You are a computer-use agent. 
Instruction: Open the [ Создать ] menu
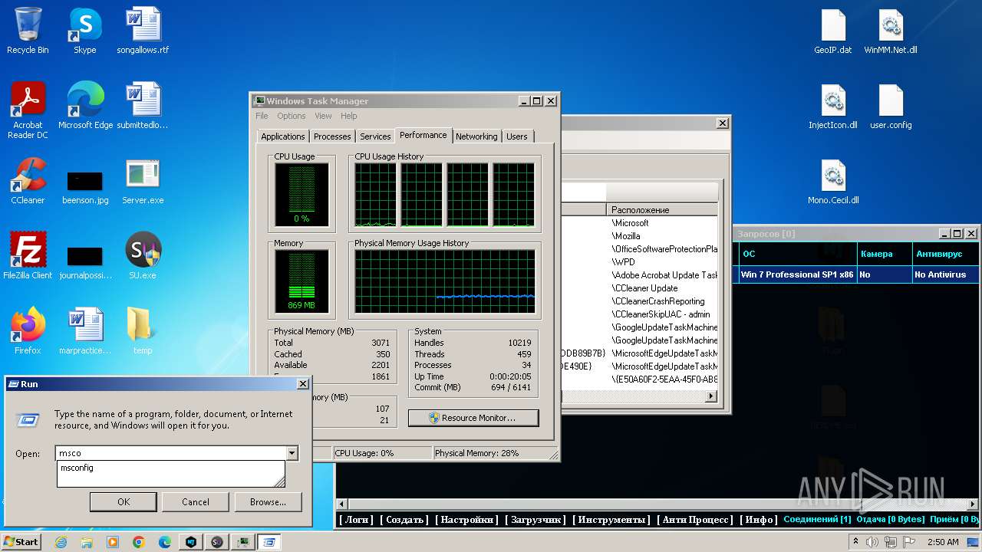point(405,519)
